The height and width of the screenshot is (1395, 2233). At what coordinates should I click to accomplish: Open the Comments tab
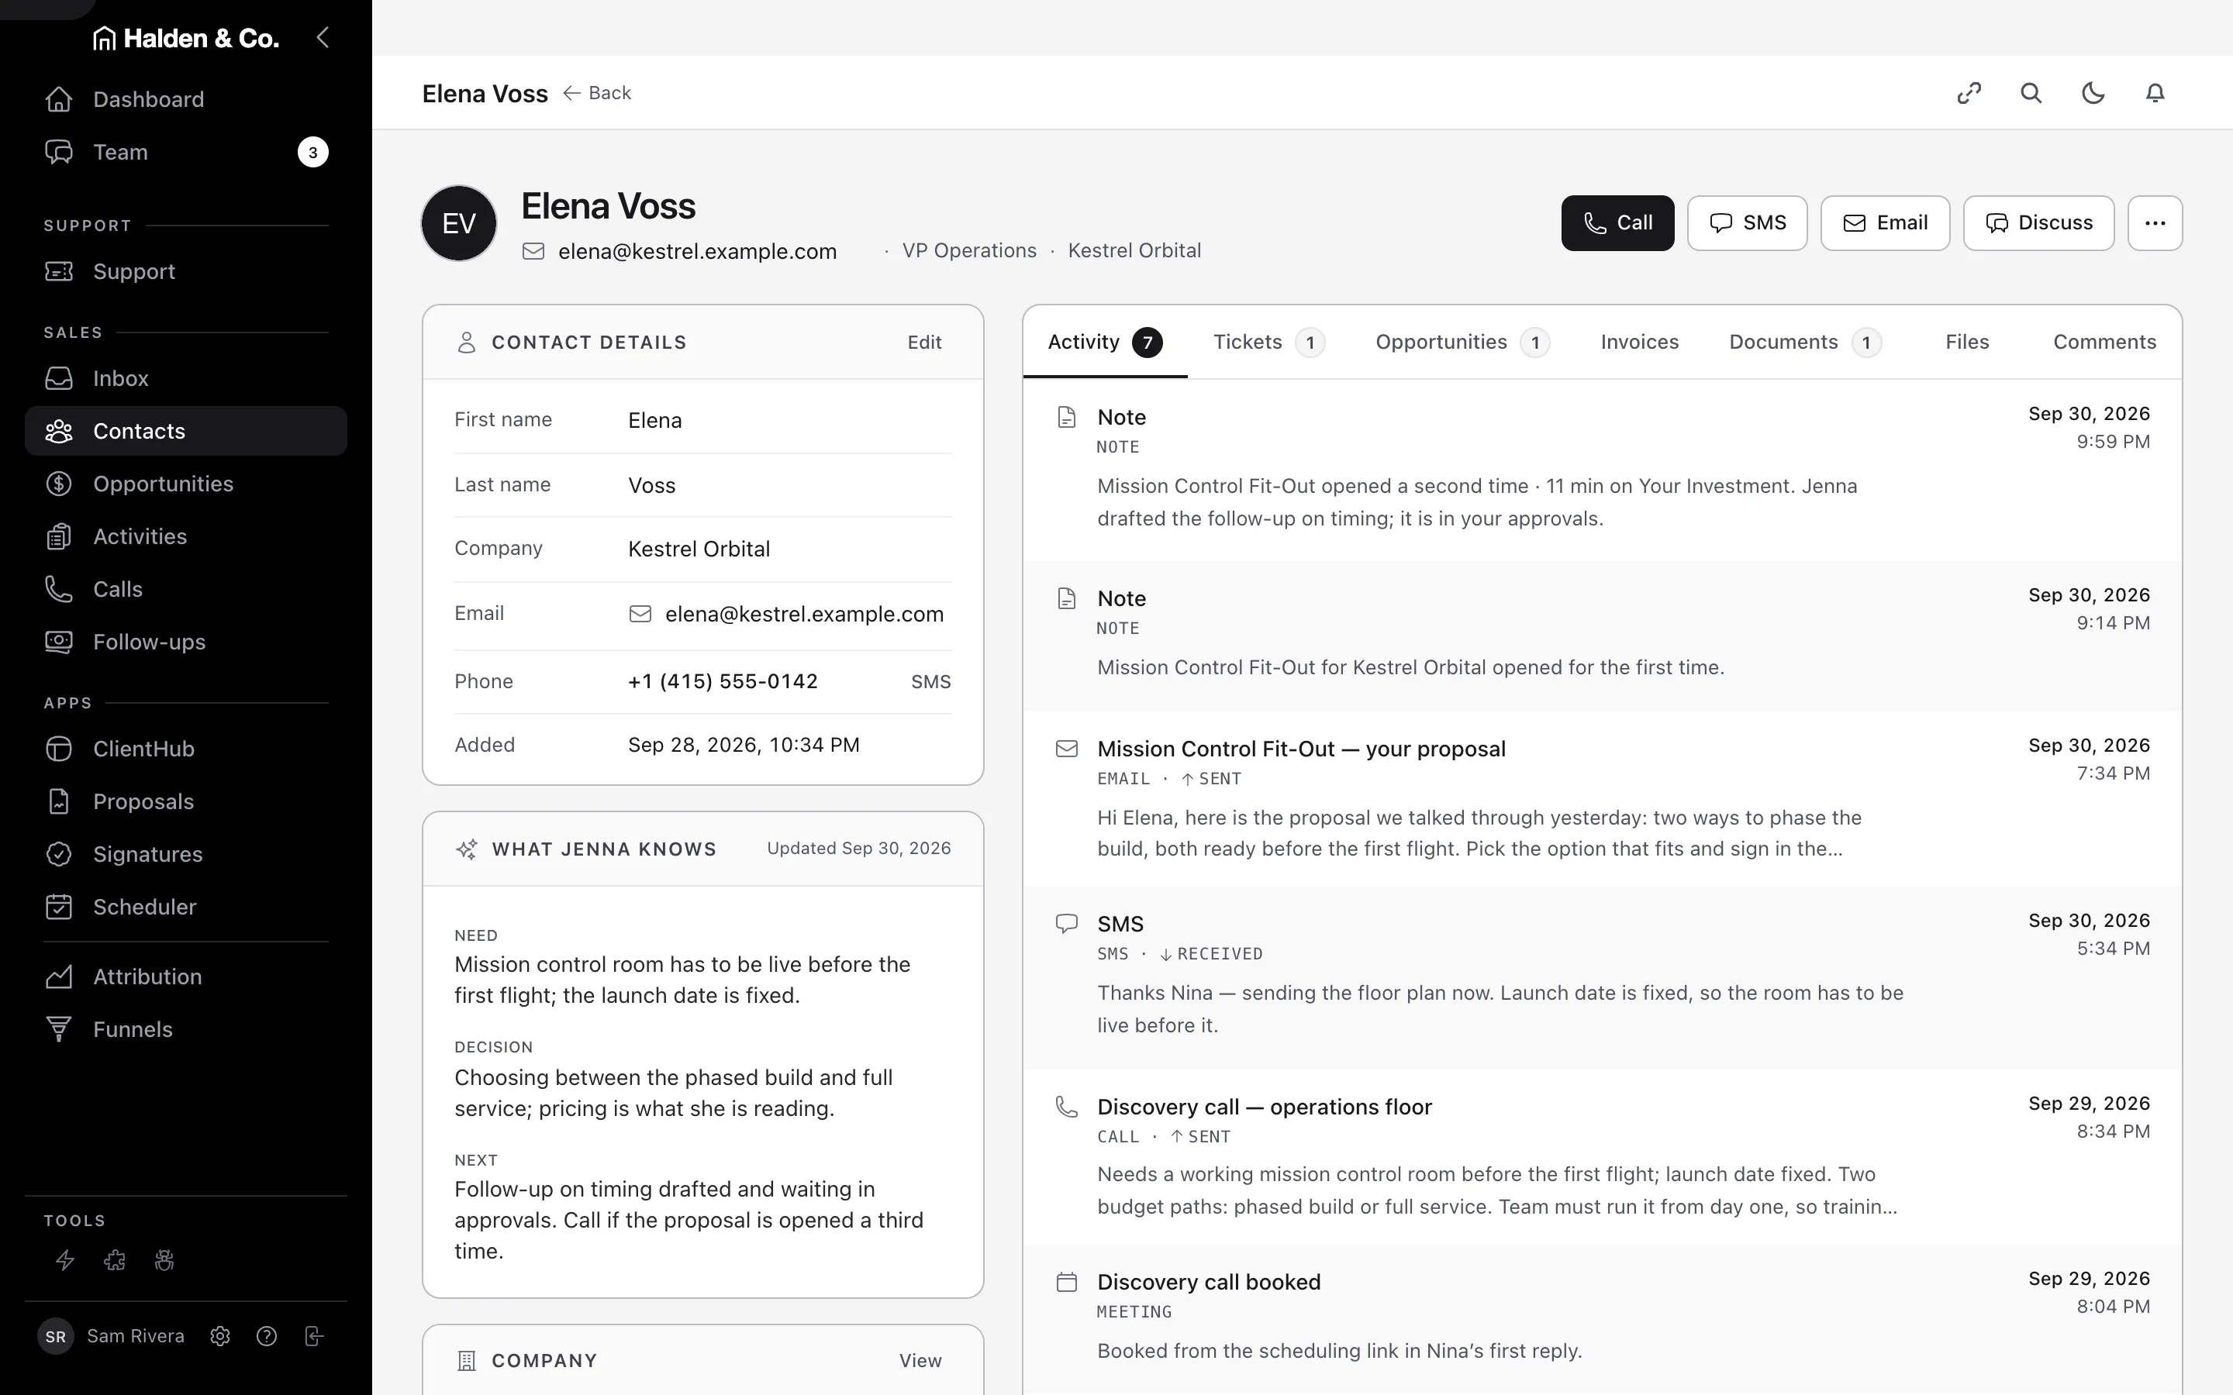coord(2105,343)
